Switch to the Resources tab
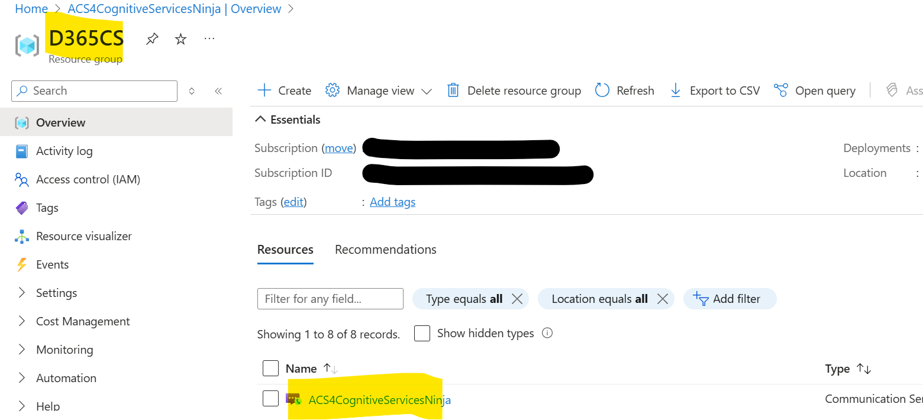The image size is (923, 420). 285,250
